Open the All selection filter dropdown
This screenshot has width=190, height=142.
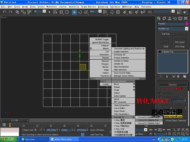(44, 11)
